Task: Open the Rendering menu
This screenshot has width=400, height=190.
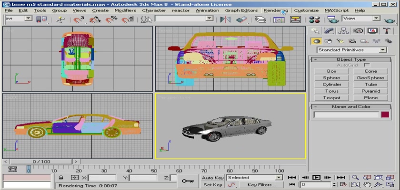Action: (276, 10)
